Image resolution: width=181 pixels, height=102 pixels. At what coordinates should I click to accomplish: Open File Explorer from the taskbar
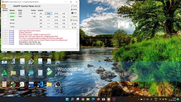pyautogui.click(x=88, y=99)
